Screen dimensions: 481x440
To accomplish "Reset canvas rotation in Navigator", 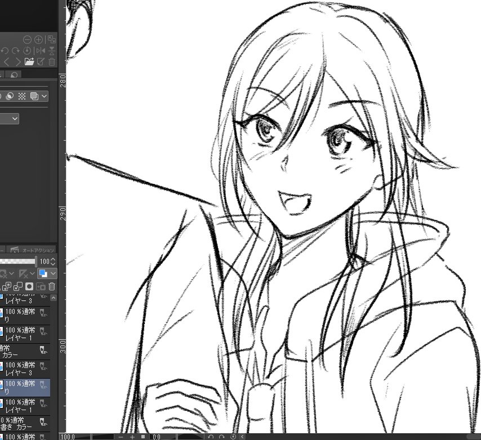I will pos(27,51).
